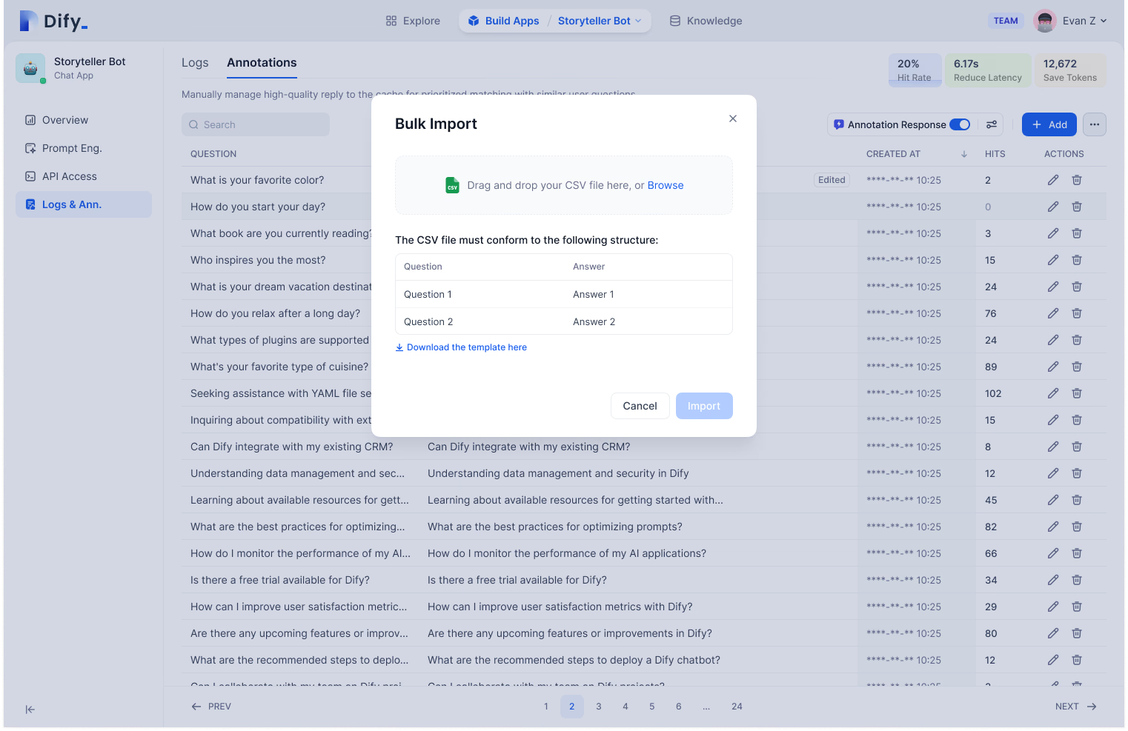Edit the 'What is your favorite color?' annotation
The height and width of the screenshot is (731, 1128).
[1052, 180]
